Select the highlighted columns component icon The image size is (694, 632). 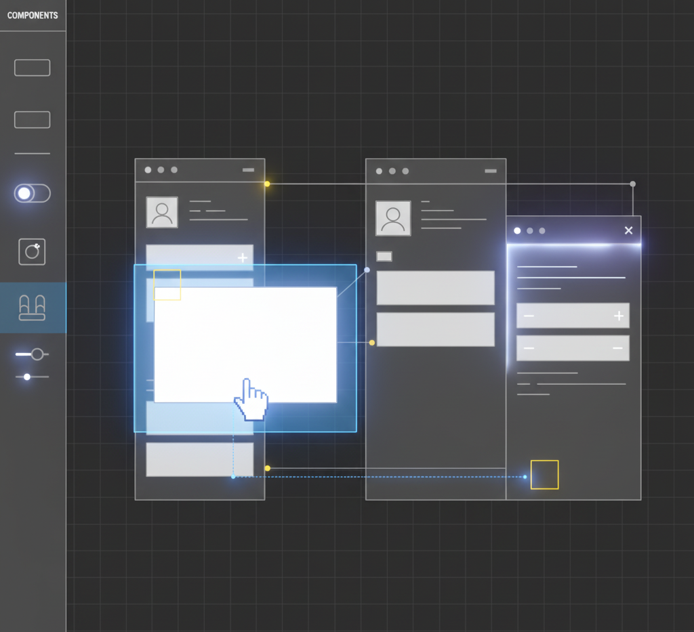[x=33, y=308]
